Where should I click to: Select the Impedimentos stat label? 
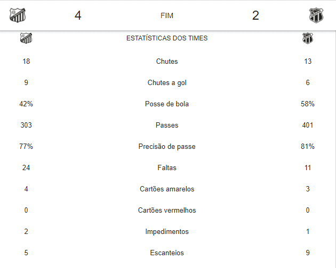(x=167, y=231)
